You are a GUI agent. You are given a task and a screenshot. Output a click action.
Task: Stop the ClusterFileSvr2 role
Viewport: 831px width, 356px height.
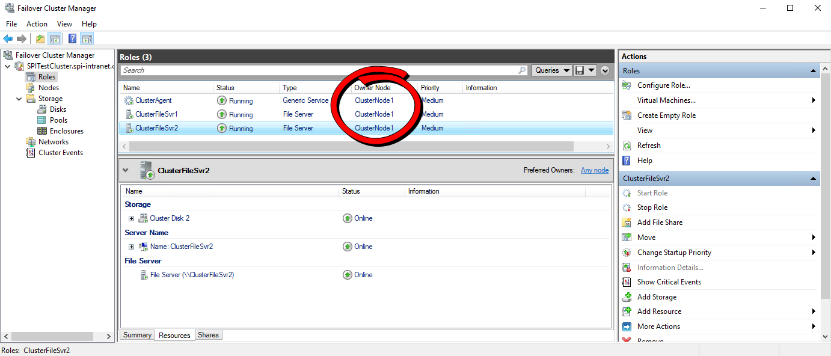click(x=652, y=207)
